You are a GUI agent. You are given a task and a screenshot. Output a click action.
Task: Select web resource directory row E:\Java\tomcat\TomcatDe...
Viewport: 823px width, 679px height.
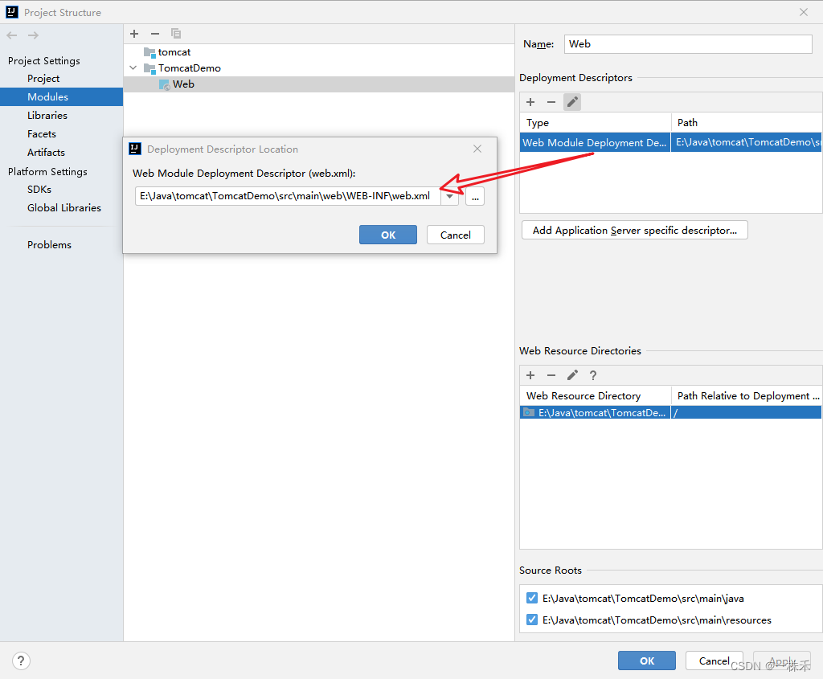tap(596, 412)
